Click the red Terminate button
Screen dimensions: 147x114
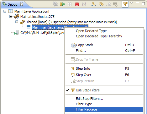(x=77, y=4)
